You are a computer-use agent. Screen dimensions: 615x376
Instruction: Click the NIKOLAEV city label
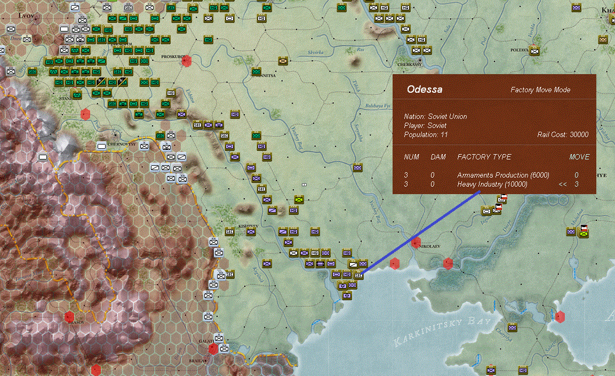(430, 246)
